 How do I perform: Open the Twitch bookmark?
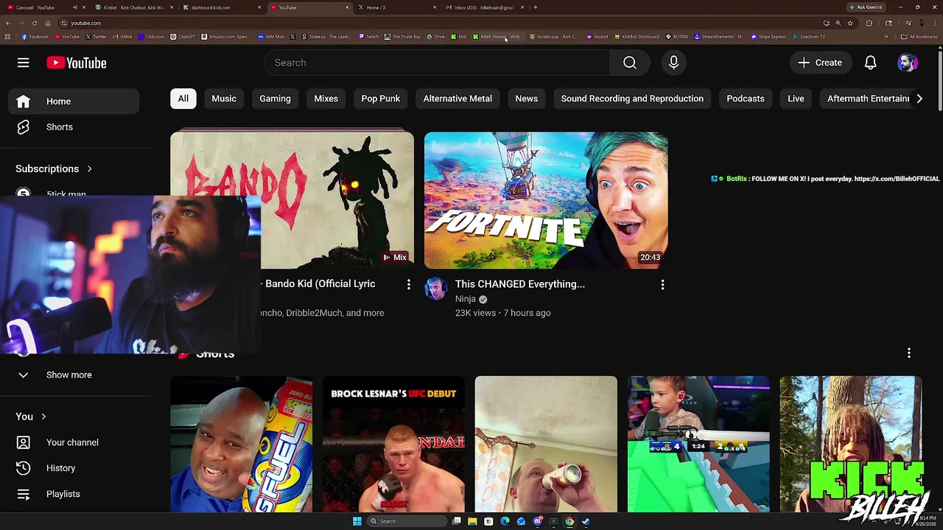coord(369,37)
